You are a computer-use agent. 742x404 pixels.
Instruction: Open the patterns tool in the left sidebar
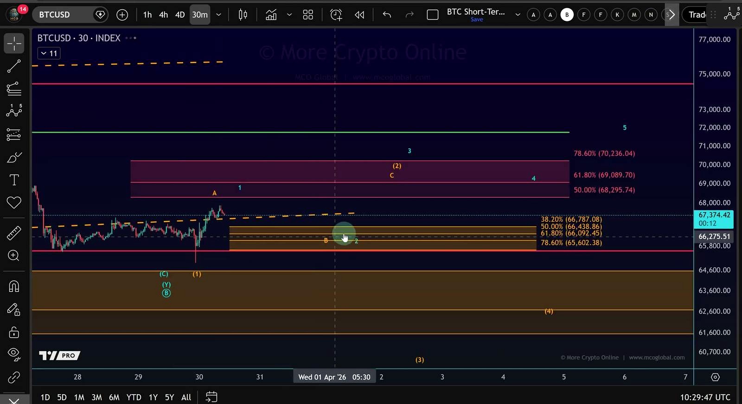[x=14, y=110]
